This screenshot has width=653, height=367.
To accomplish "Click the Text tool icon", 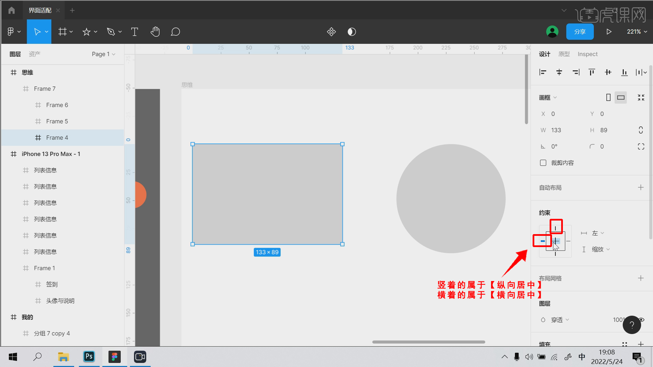I will click(135, 32).
